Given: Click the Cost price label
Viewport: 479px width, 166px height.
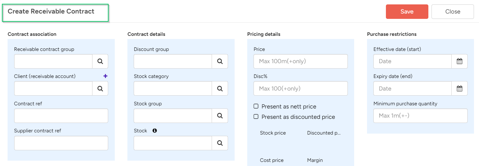Looking at the screenshot, I should point(272,160).
